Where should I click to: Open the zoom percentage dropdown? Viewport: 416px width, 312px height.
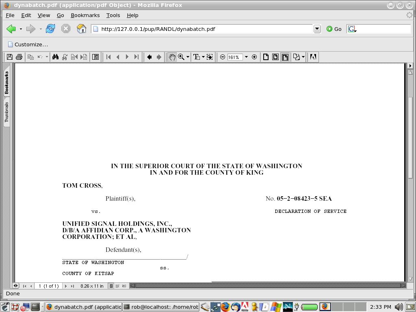[246, 57]
